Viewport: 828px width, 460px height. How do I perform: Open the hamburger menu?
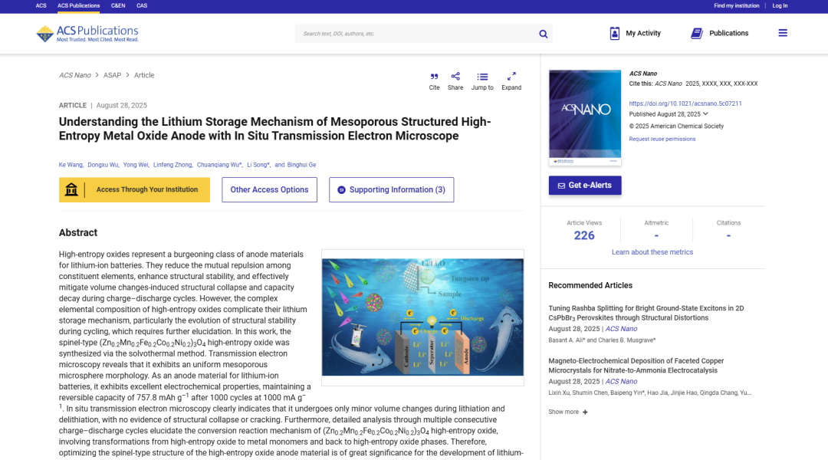point(783,33)
